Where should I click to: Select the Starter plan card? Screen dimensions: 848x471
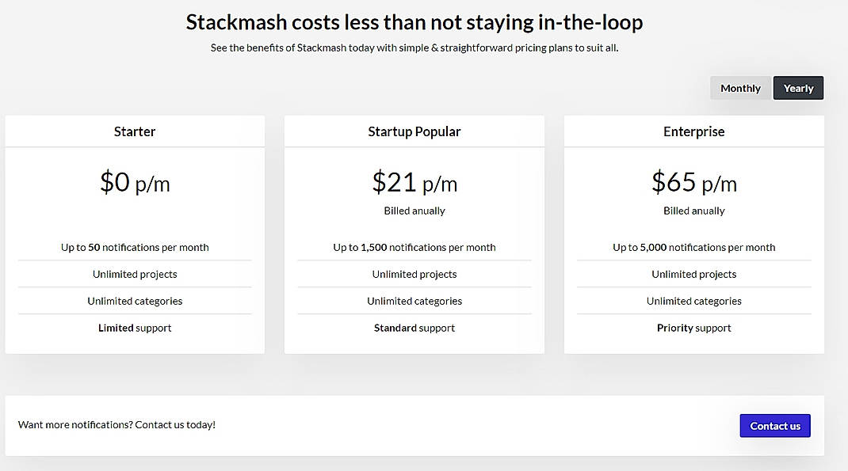coord(135,234)
